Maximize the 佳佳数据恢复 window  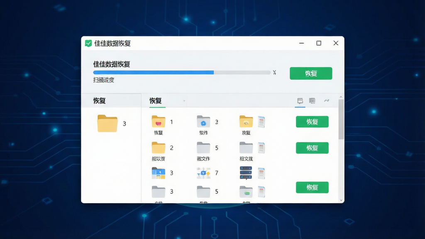(319, 43)
